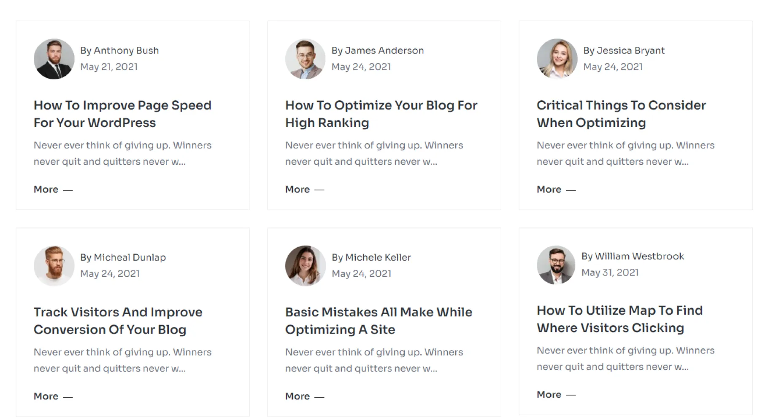
Task: Click excerpt text under Utilize Map post
Action: pos(625,358)
